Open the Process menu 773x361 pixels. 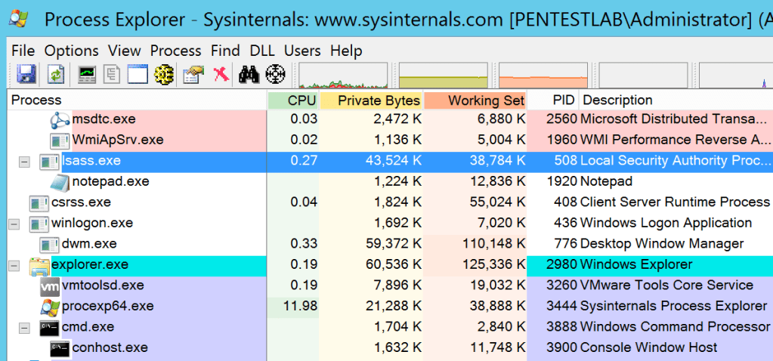[175, 51]
